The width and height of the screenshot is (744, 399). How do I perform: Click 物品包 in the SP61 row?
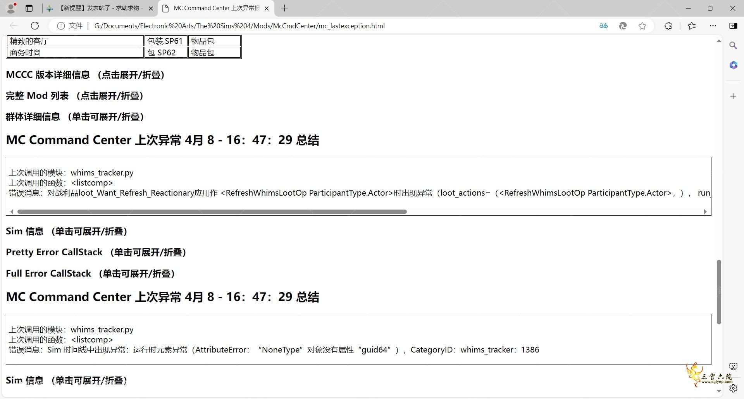214,41
